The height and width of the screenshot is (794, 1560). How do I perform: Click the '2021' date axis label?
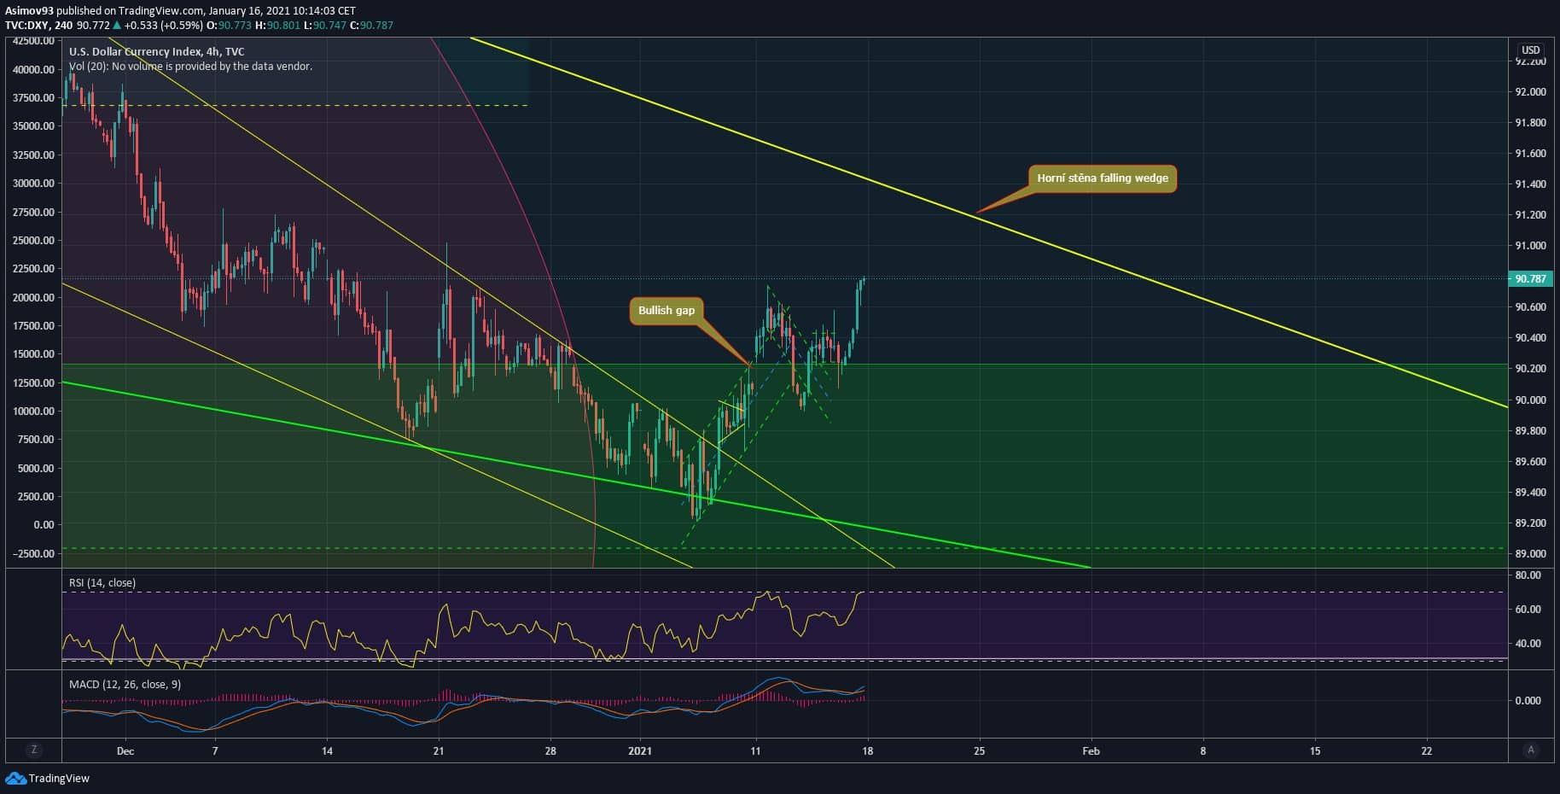[639, 751]
